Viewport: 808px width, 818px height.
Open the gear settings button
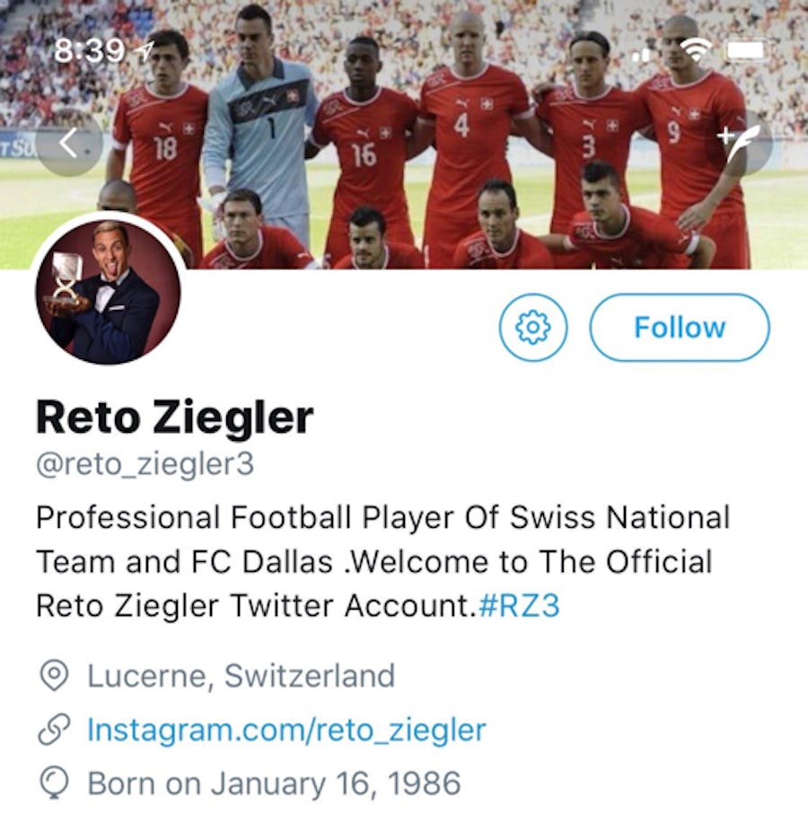533,328
